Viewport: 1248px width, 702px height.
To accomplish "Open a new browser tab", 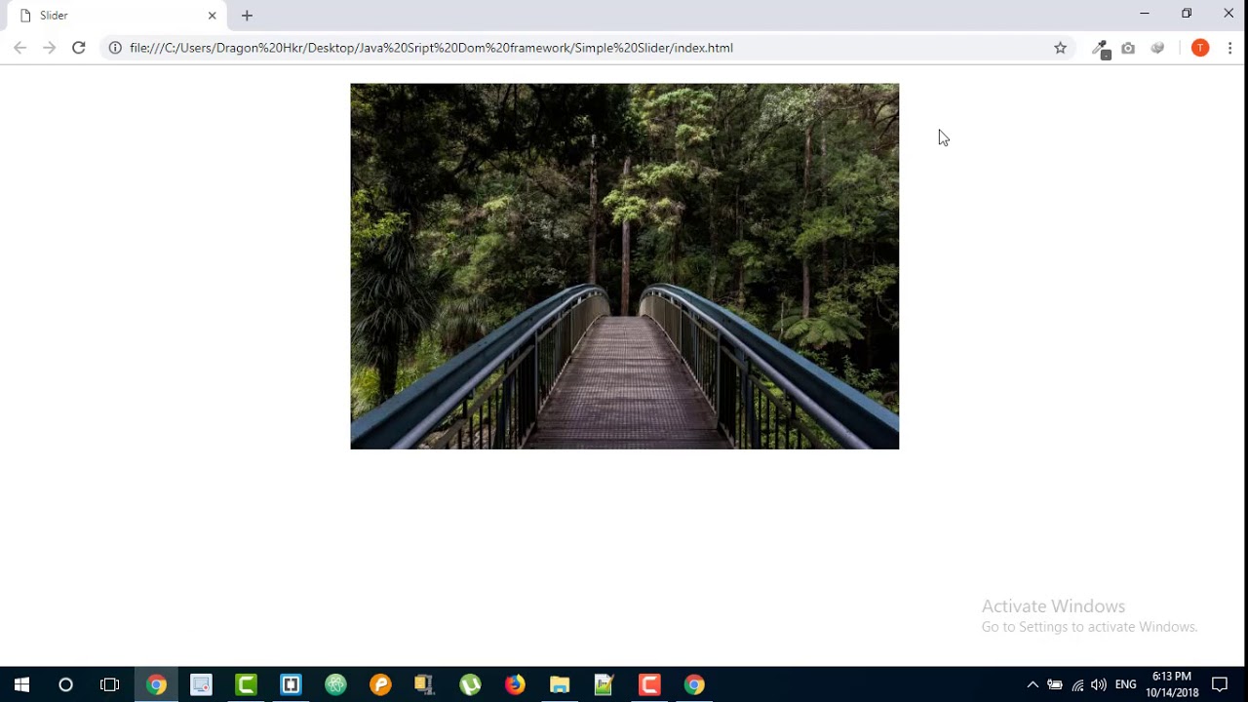I will coord(247,16).
